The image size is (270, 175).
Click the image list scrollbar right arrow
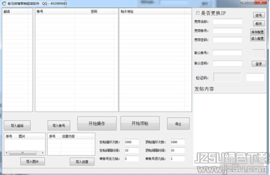pos(43,153)
